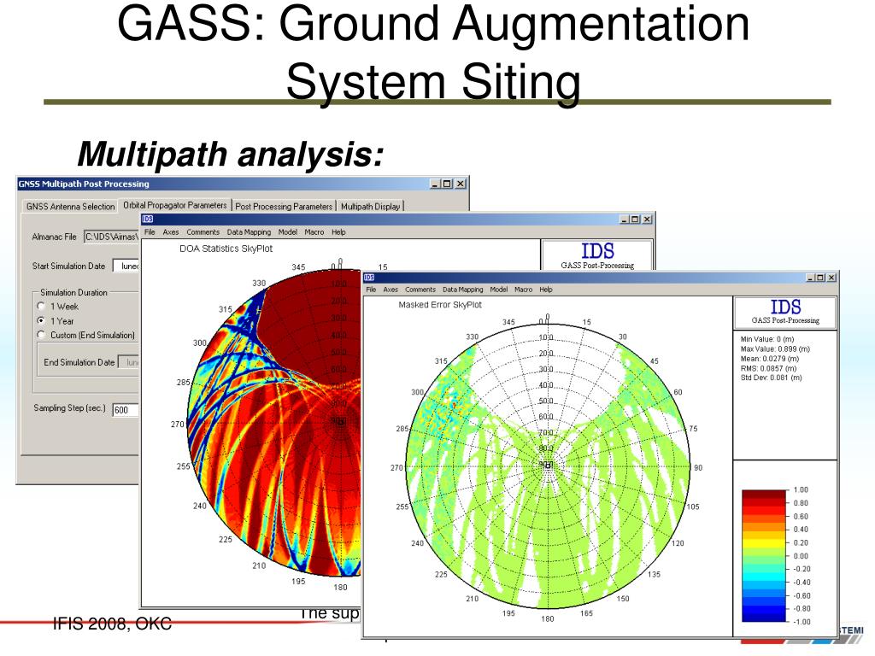Viewport: 875px width, 656px height.
Task: Close the GNSS Multipath Post Processing window
Action: (x=461, y=184)
